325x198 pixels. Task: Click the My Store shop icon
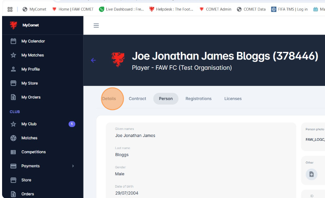point(13,83)
